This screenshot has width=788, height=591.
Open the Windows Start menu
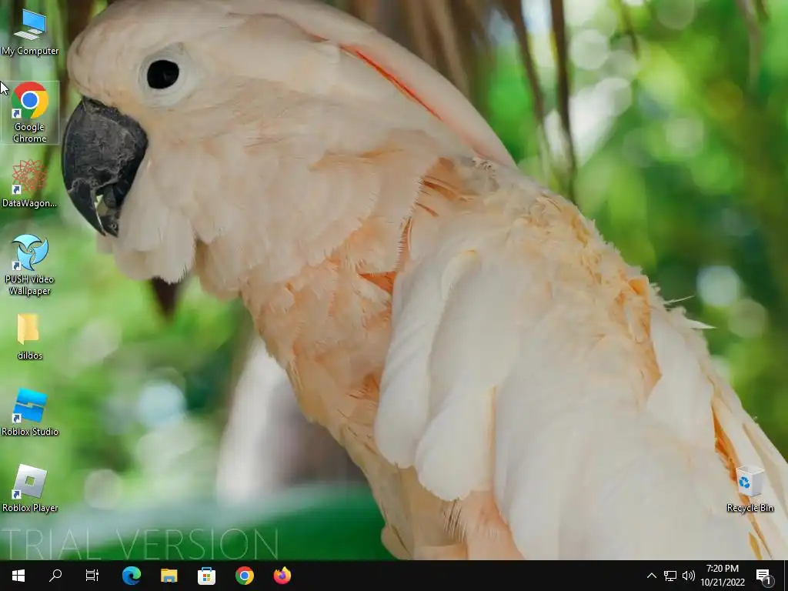pos(18,576)
